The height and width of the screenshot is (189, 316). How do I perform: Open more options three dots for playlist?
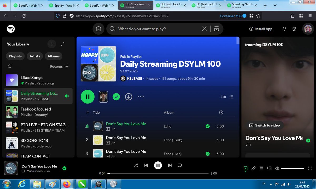click(141, 97)
